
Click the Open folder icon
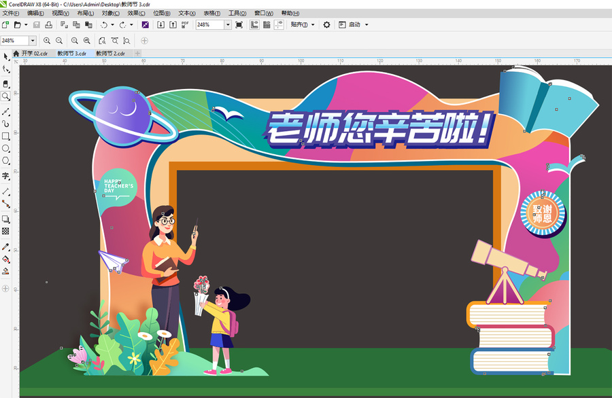click(x=18, y=24)
